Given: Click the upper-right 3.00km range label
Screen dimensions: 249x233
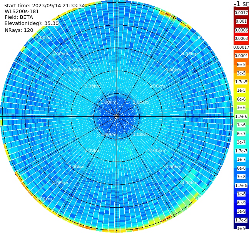Looking at the screenshot, I should tap(174, 70).
